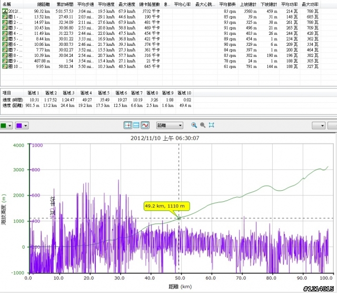Toggle the crosshair grid chart view

click(127, 125)
